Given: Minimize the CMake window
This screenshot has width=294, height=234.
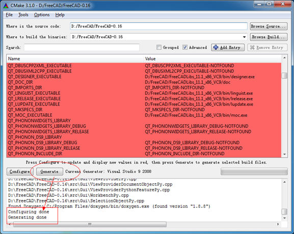Looking at the screenshot, I should tap(259, 4).
